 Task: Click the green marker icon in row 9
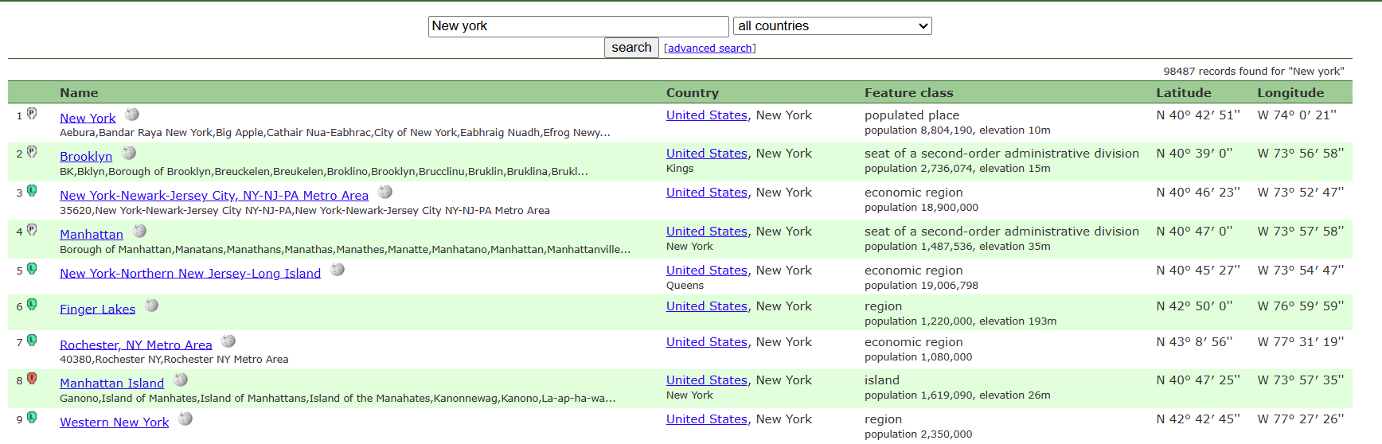tap(32, 418)
